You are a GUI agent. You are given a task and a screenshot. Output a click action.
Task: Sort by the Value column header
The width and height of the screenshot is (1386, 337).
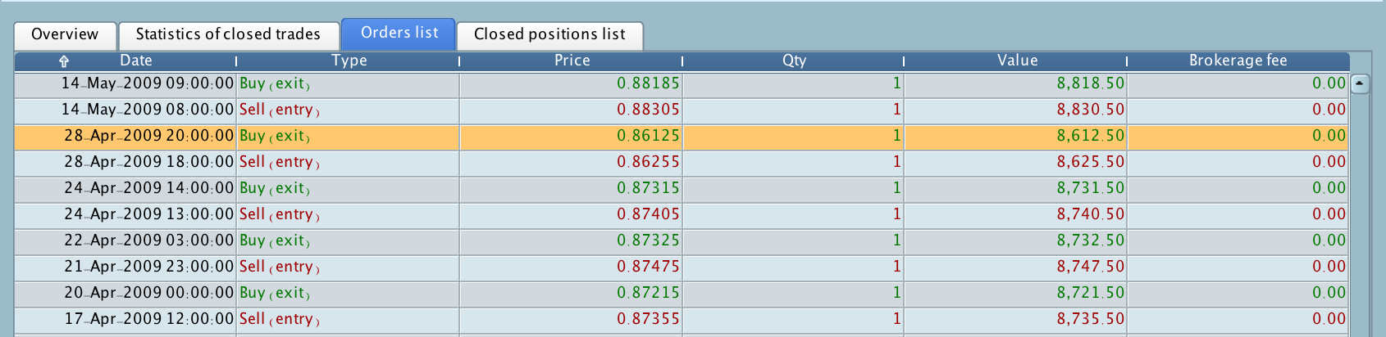[x=1017, y=61]
